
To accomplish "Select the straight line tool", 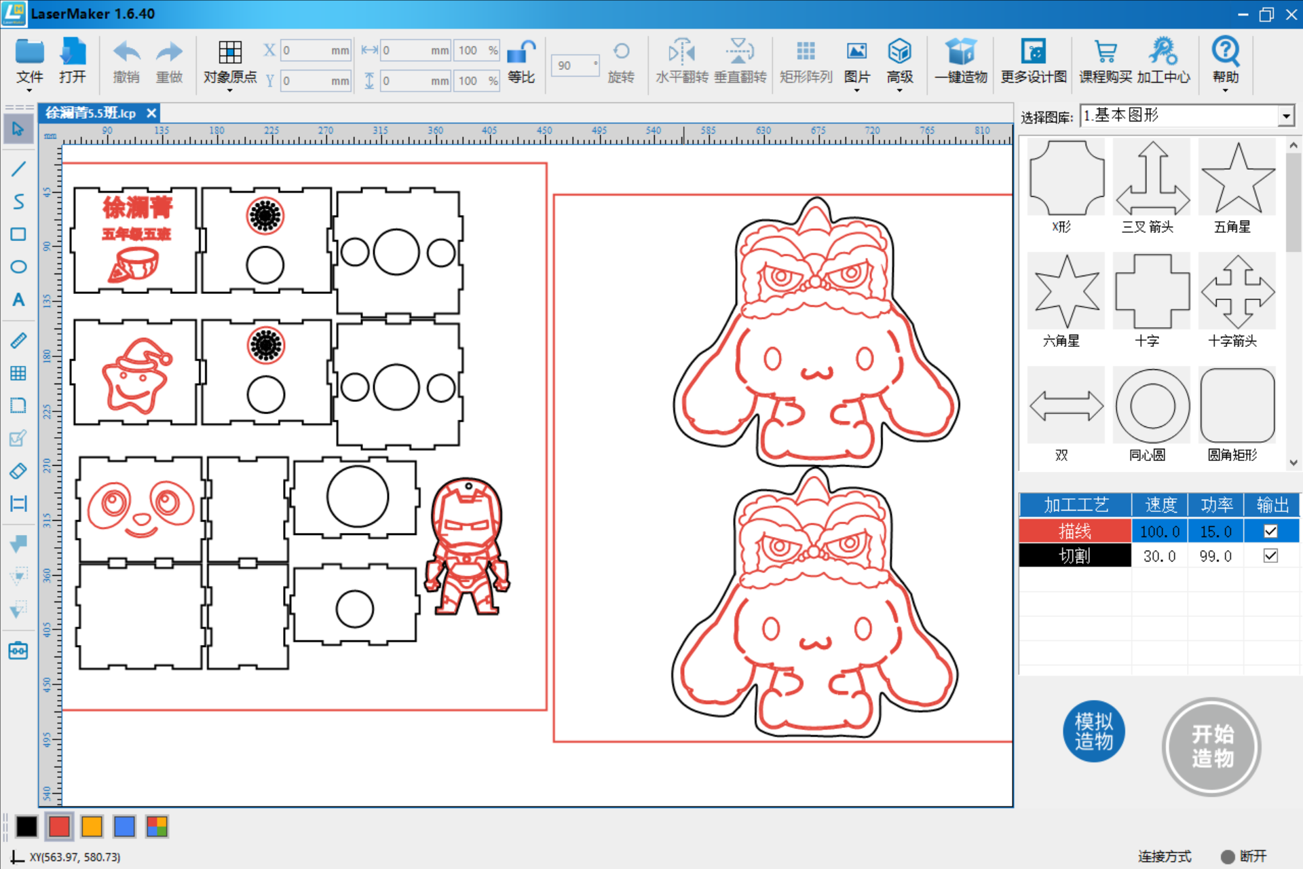I will click(18, 168).
